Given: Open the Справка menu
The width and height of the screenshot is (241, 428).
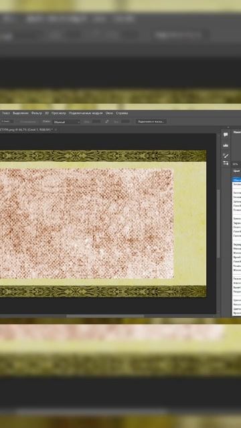Looking at the screenshot, I should [122, 113].
